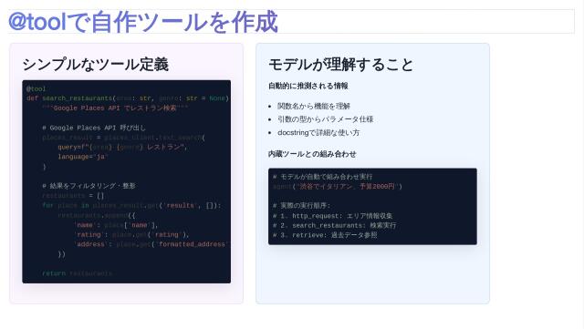Click the 'for place in' loop line

click(x=131, y=205)
